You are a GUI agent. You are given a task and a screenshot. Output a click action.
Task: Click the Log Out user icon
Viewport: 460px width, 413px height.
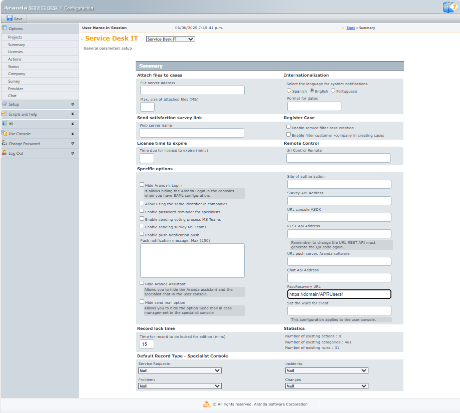[x=5, y=153]
